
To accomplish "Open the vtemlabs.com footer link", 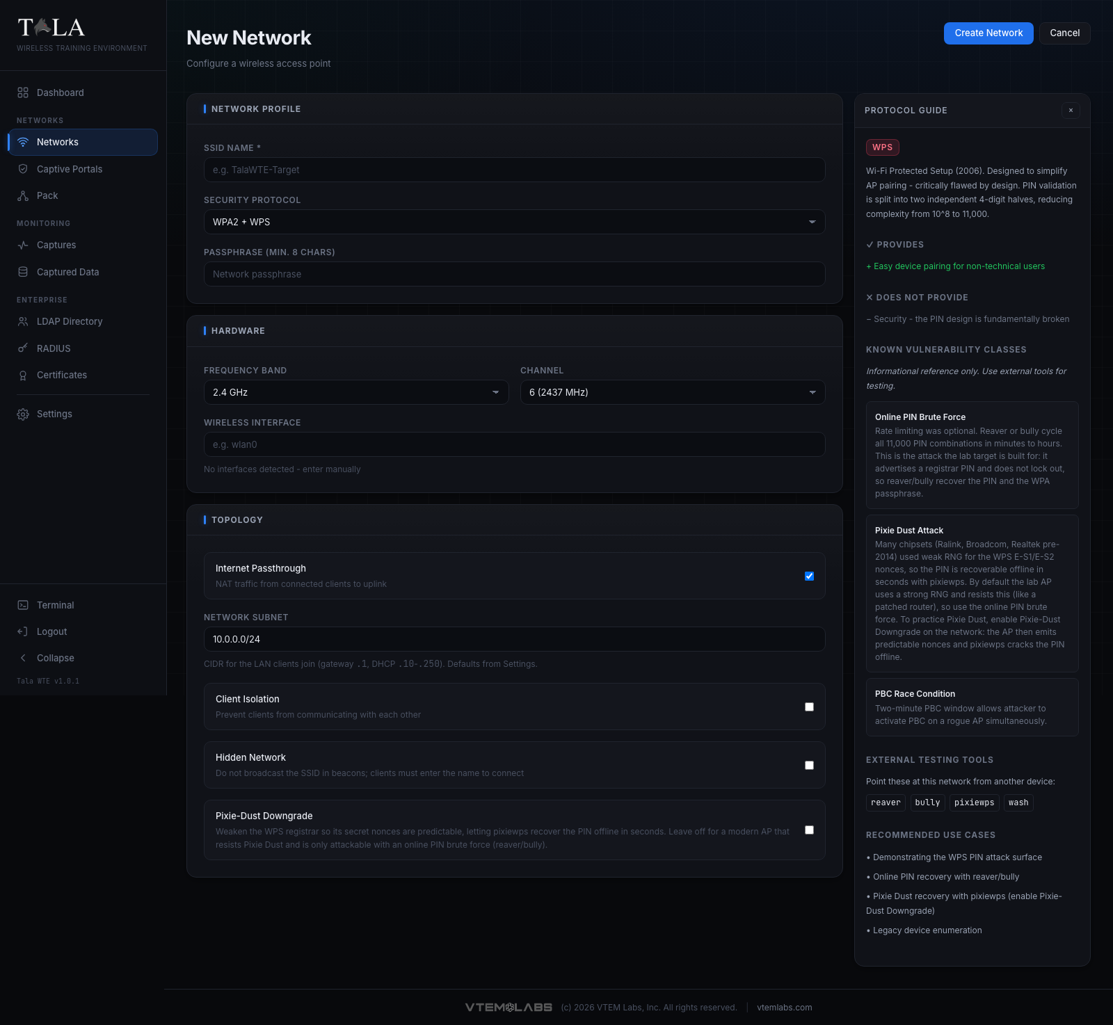I will pos(784,1007).
